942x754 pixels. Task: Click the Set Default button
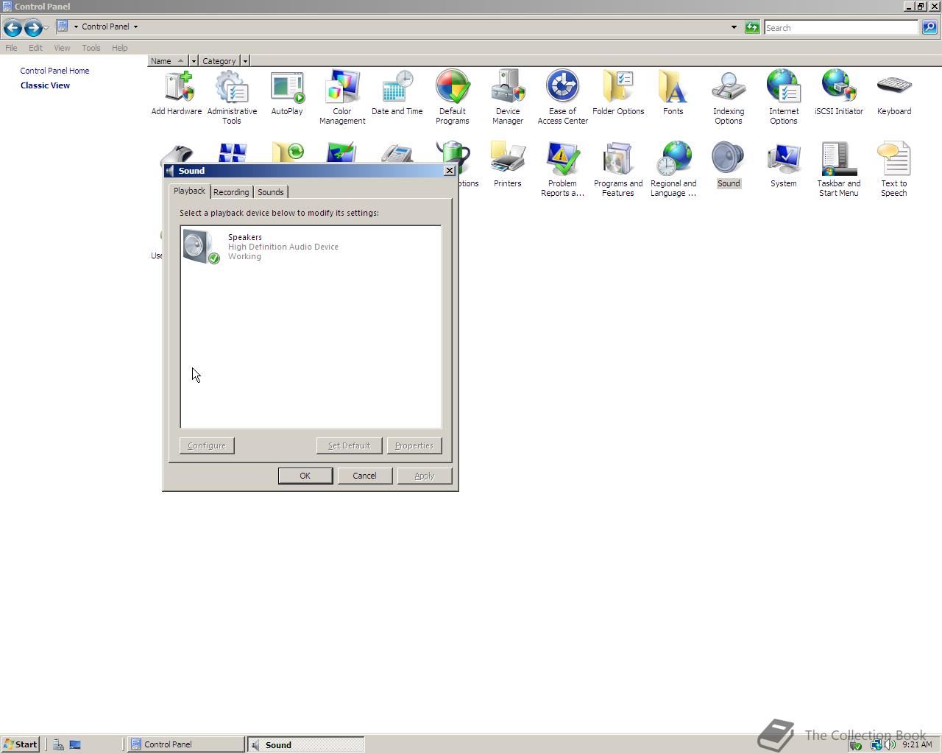349,445
